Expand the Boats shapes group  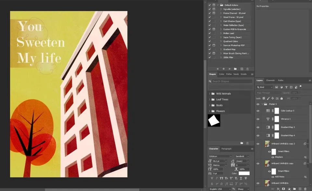click(210, 105)
